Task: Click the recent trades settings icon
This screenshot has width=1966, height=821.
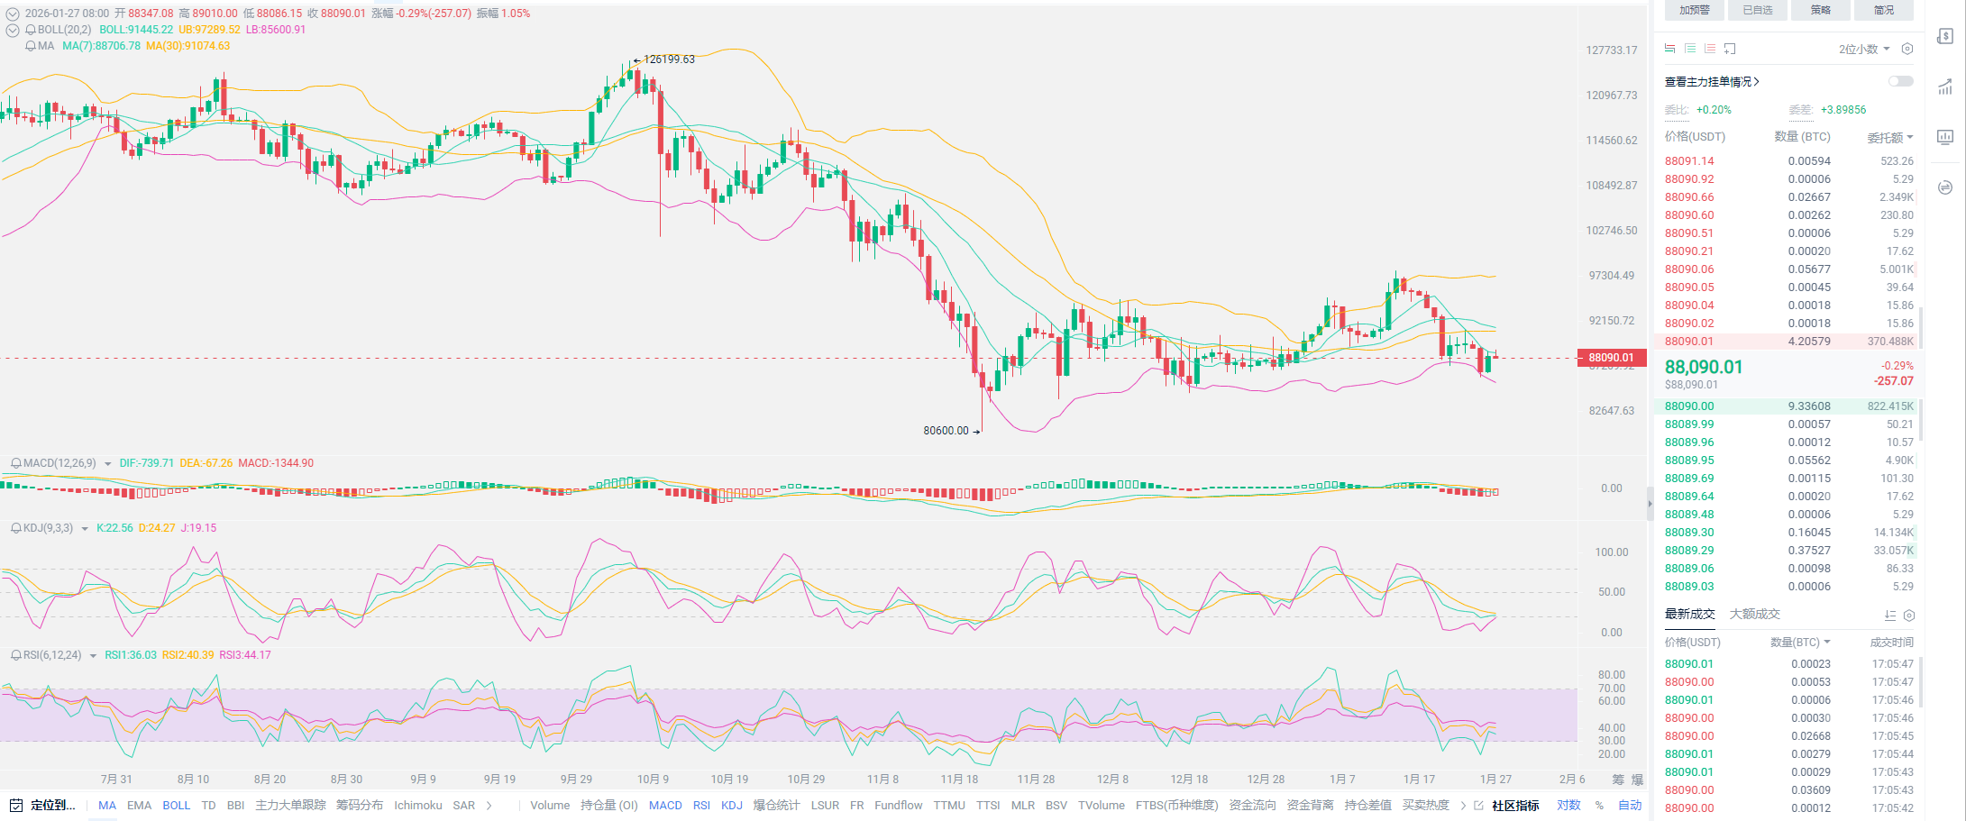Action: [1908, 616]
